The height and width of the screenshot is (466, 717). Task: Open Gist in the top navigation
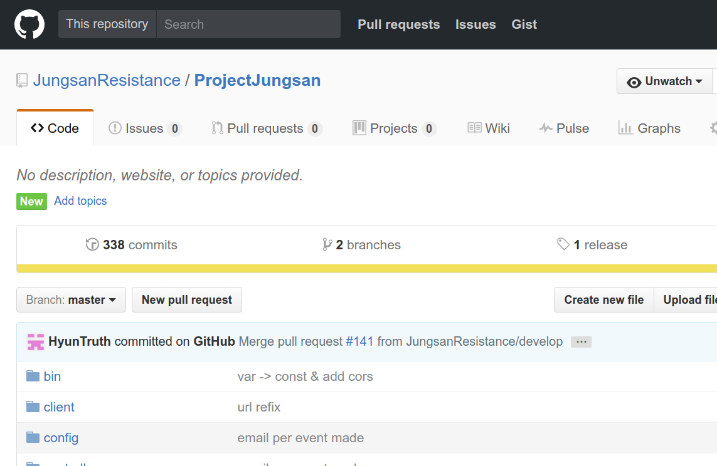click(x=524, y=24)
